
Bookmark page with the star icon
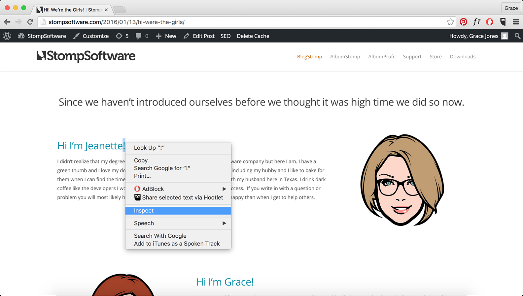click(450, 22)
